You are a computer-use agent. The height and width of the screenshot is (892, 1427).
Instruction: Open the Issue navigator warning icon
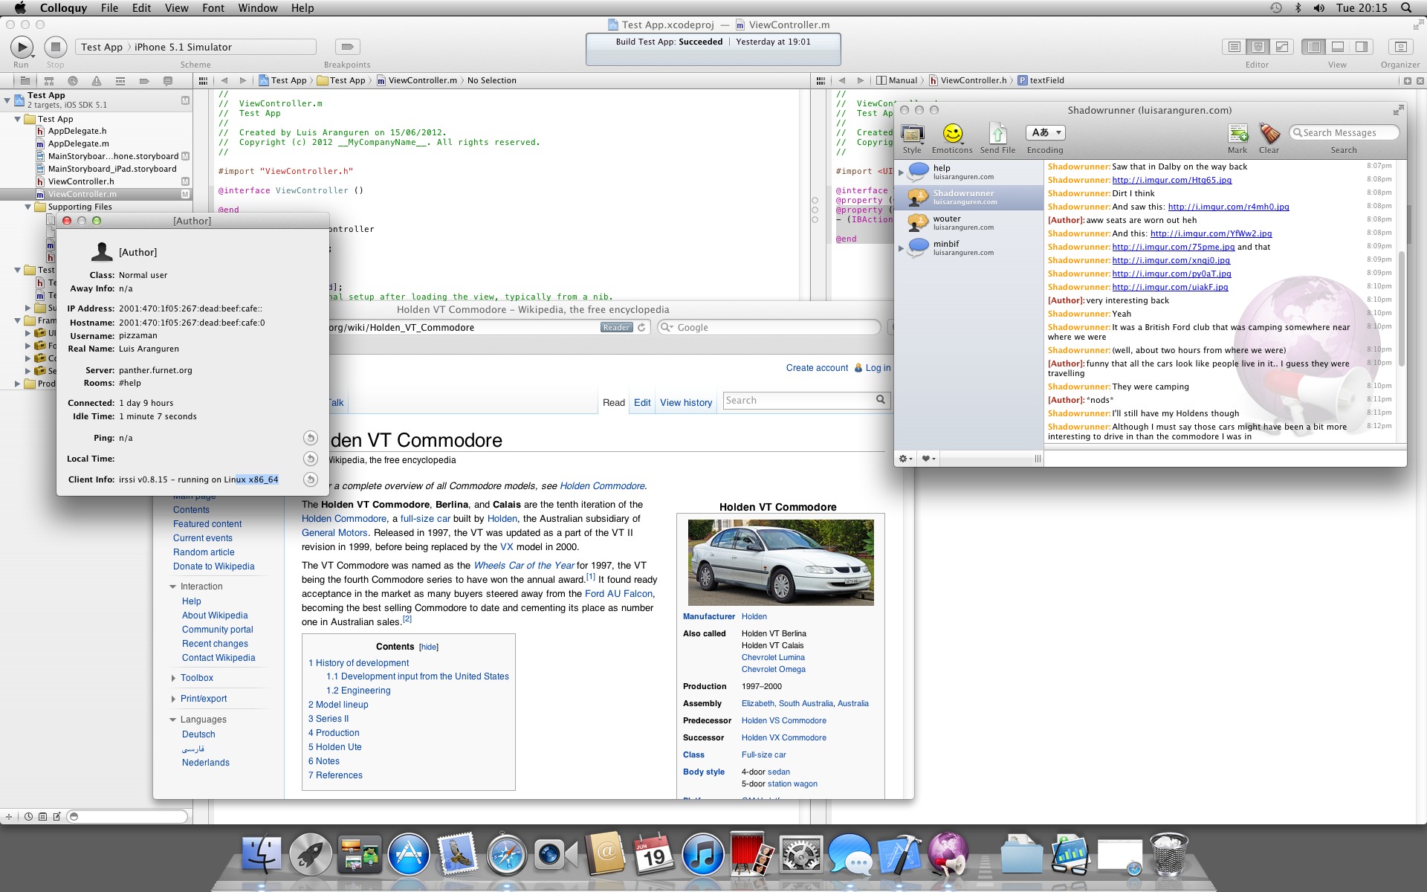coord(97,80)
